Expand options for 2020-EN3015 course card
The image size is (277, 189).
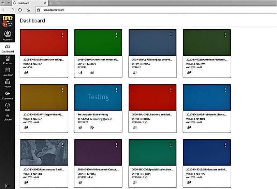point(225,145)
